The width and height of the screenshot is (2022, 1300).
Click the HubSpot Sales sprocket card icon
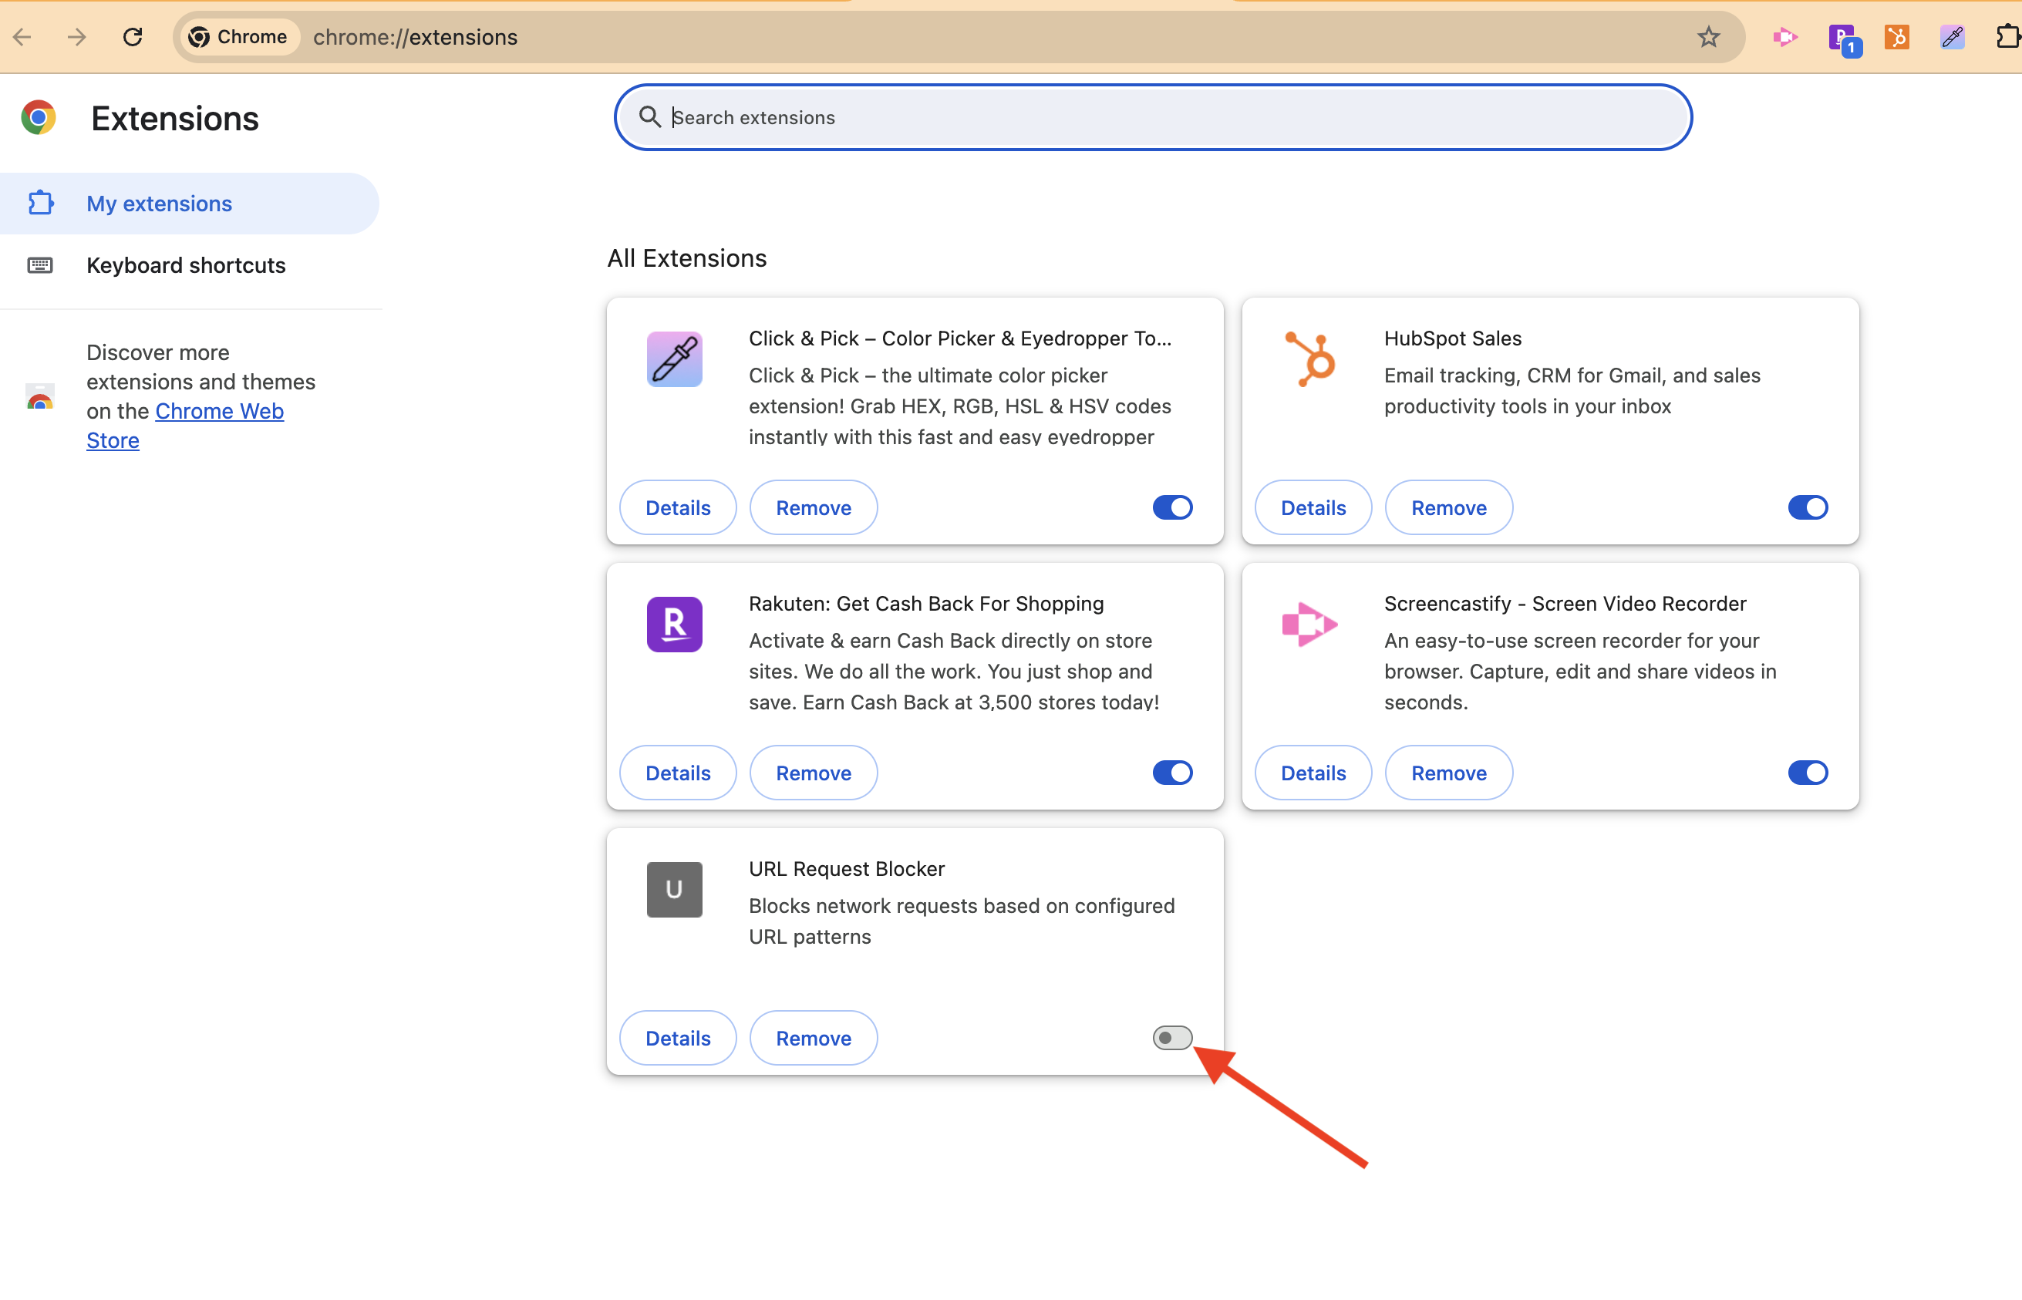(x=1309, y=359)
